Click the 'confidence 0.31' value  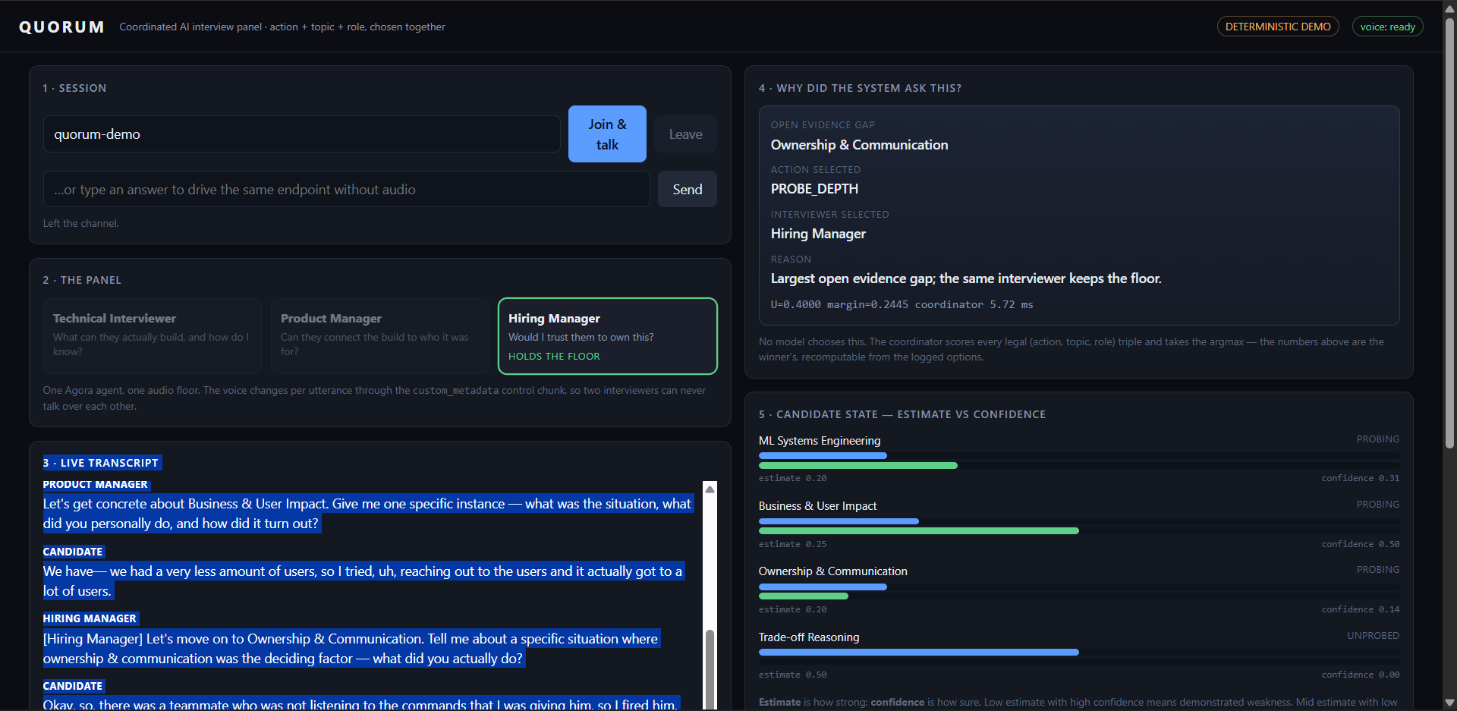tap(1361, 478)
